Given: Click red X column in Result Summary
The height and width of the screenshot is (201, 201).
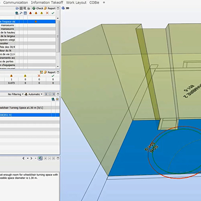Looking at the screenshot, I should [39, 76].
